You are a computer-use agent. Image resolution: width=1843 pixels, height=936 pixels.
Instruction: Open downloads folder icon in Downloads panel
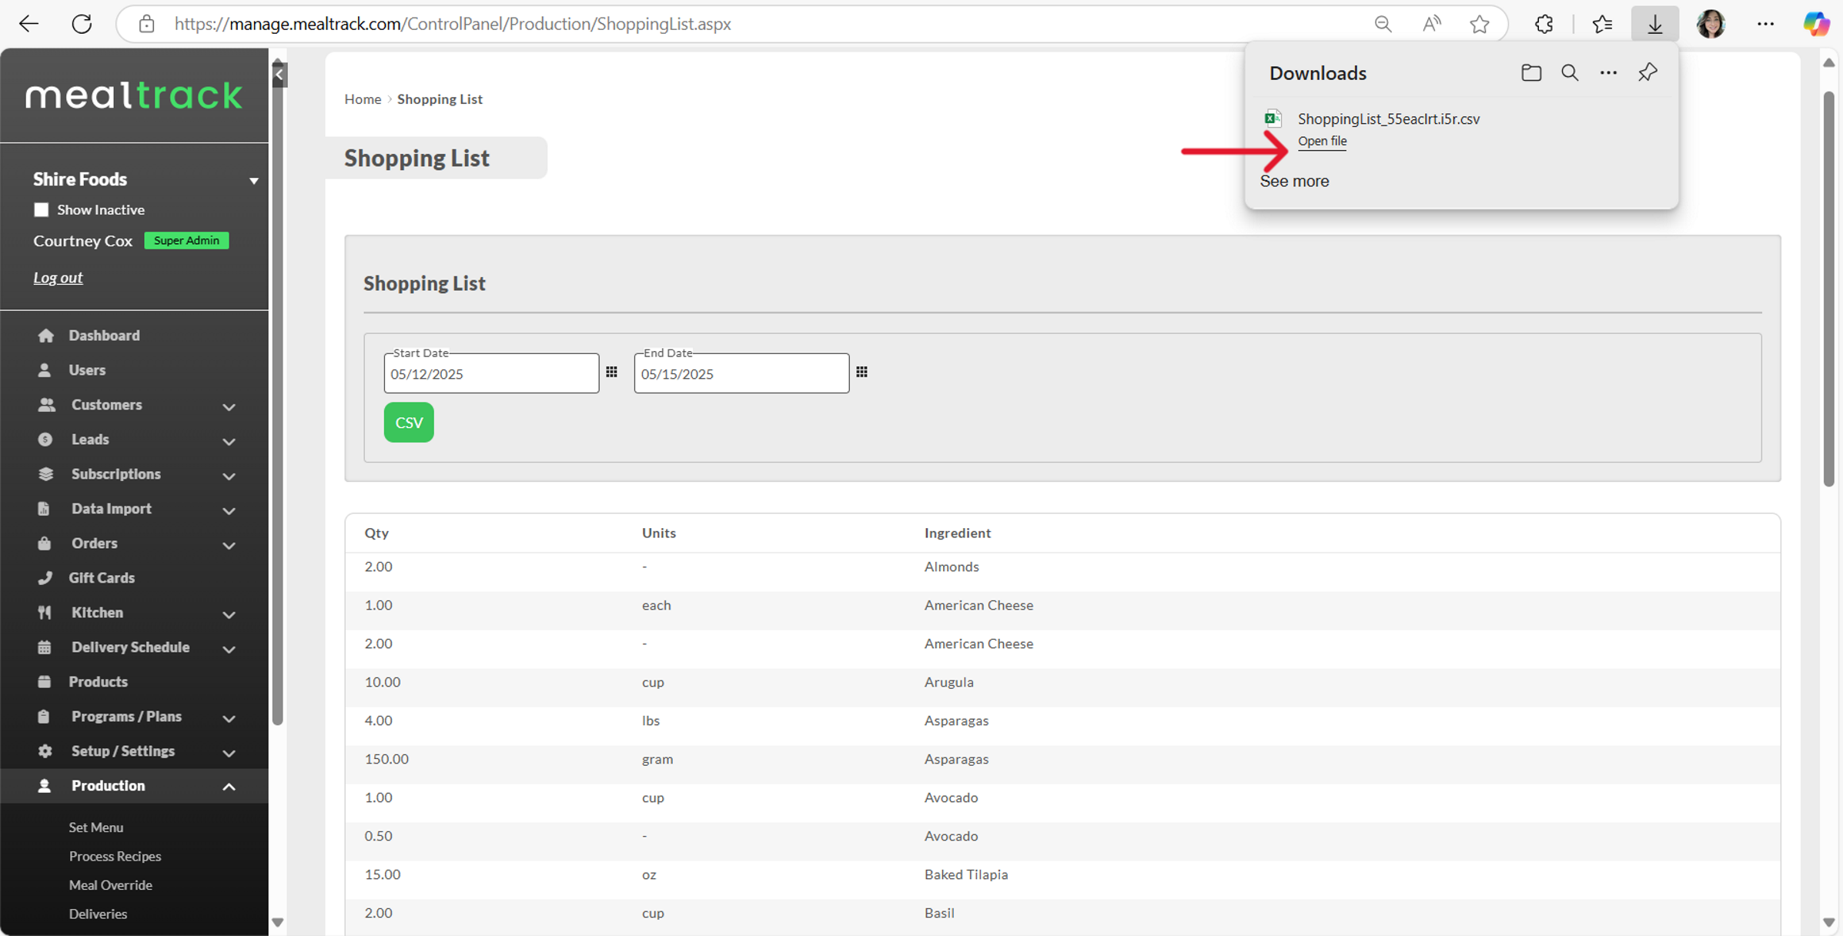tap(1530, 73)
